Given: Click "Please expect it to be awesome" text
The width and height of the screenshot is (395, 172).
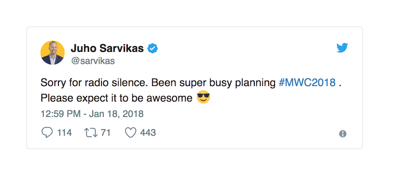Looking at the screenshot, I should tap(116, 98).
